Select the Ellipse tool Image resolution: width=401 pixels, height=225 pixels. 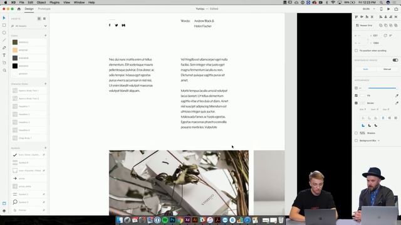4,32
